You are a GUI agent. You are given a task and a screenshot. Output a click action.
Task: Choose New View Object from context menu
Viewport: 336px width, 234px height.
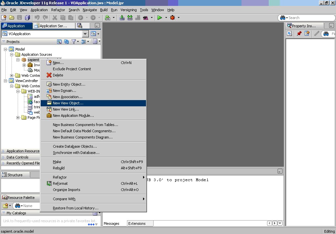[94, 103]
